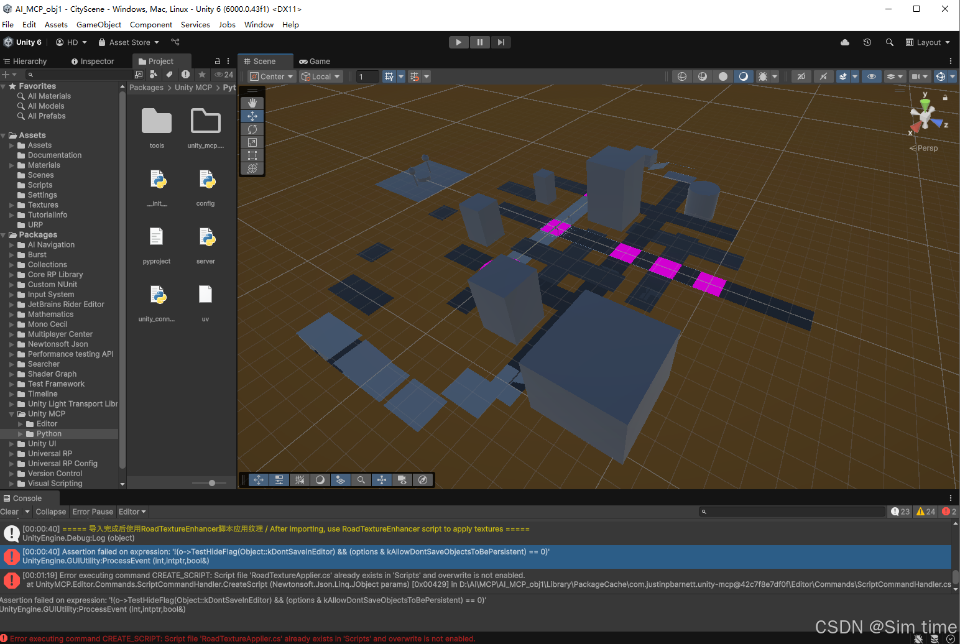Open the version control branch icon next to Asset Store

pos(175,42)
